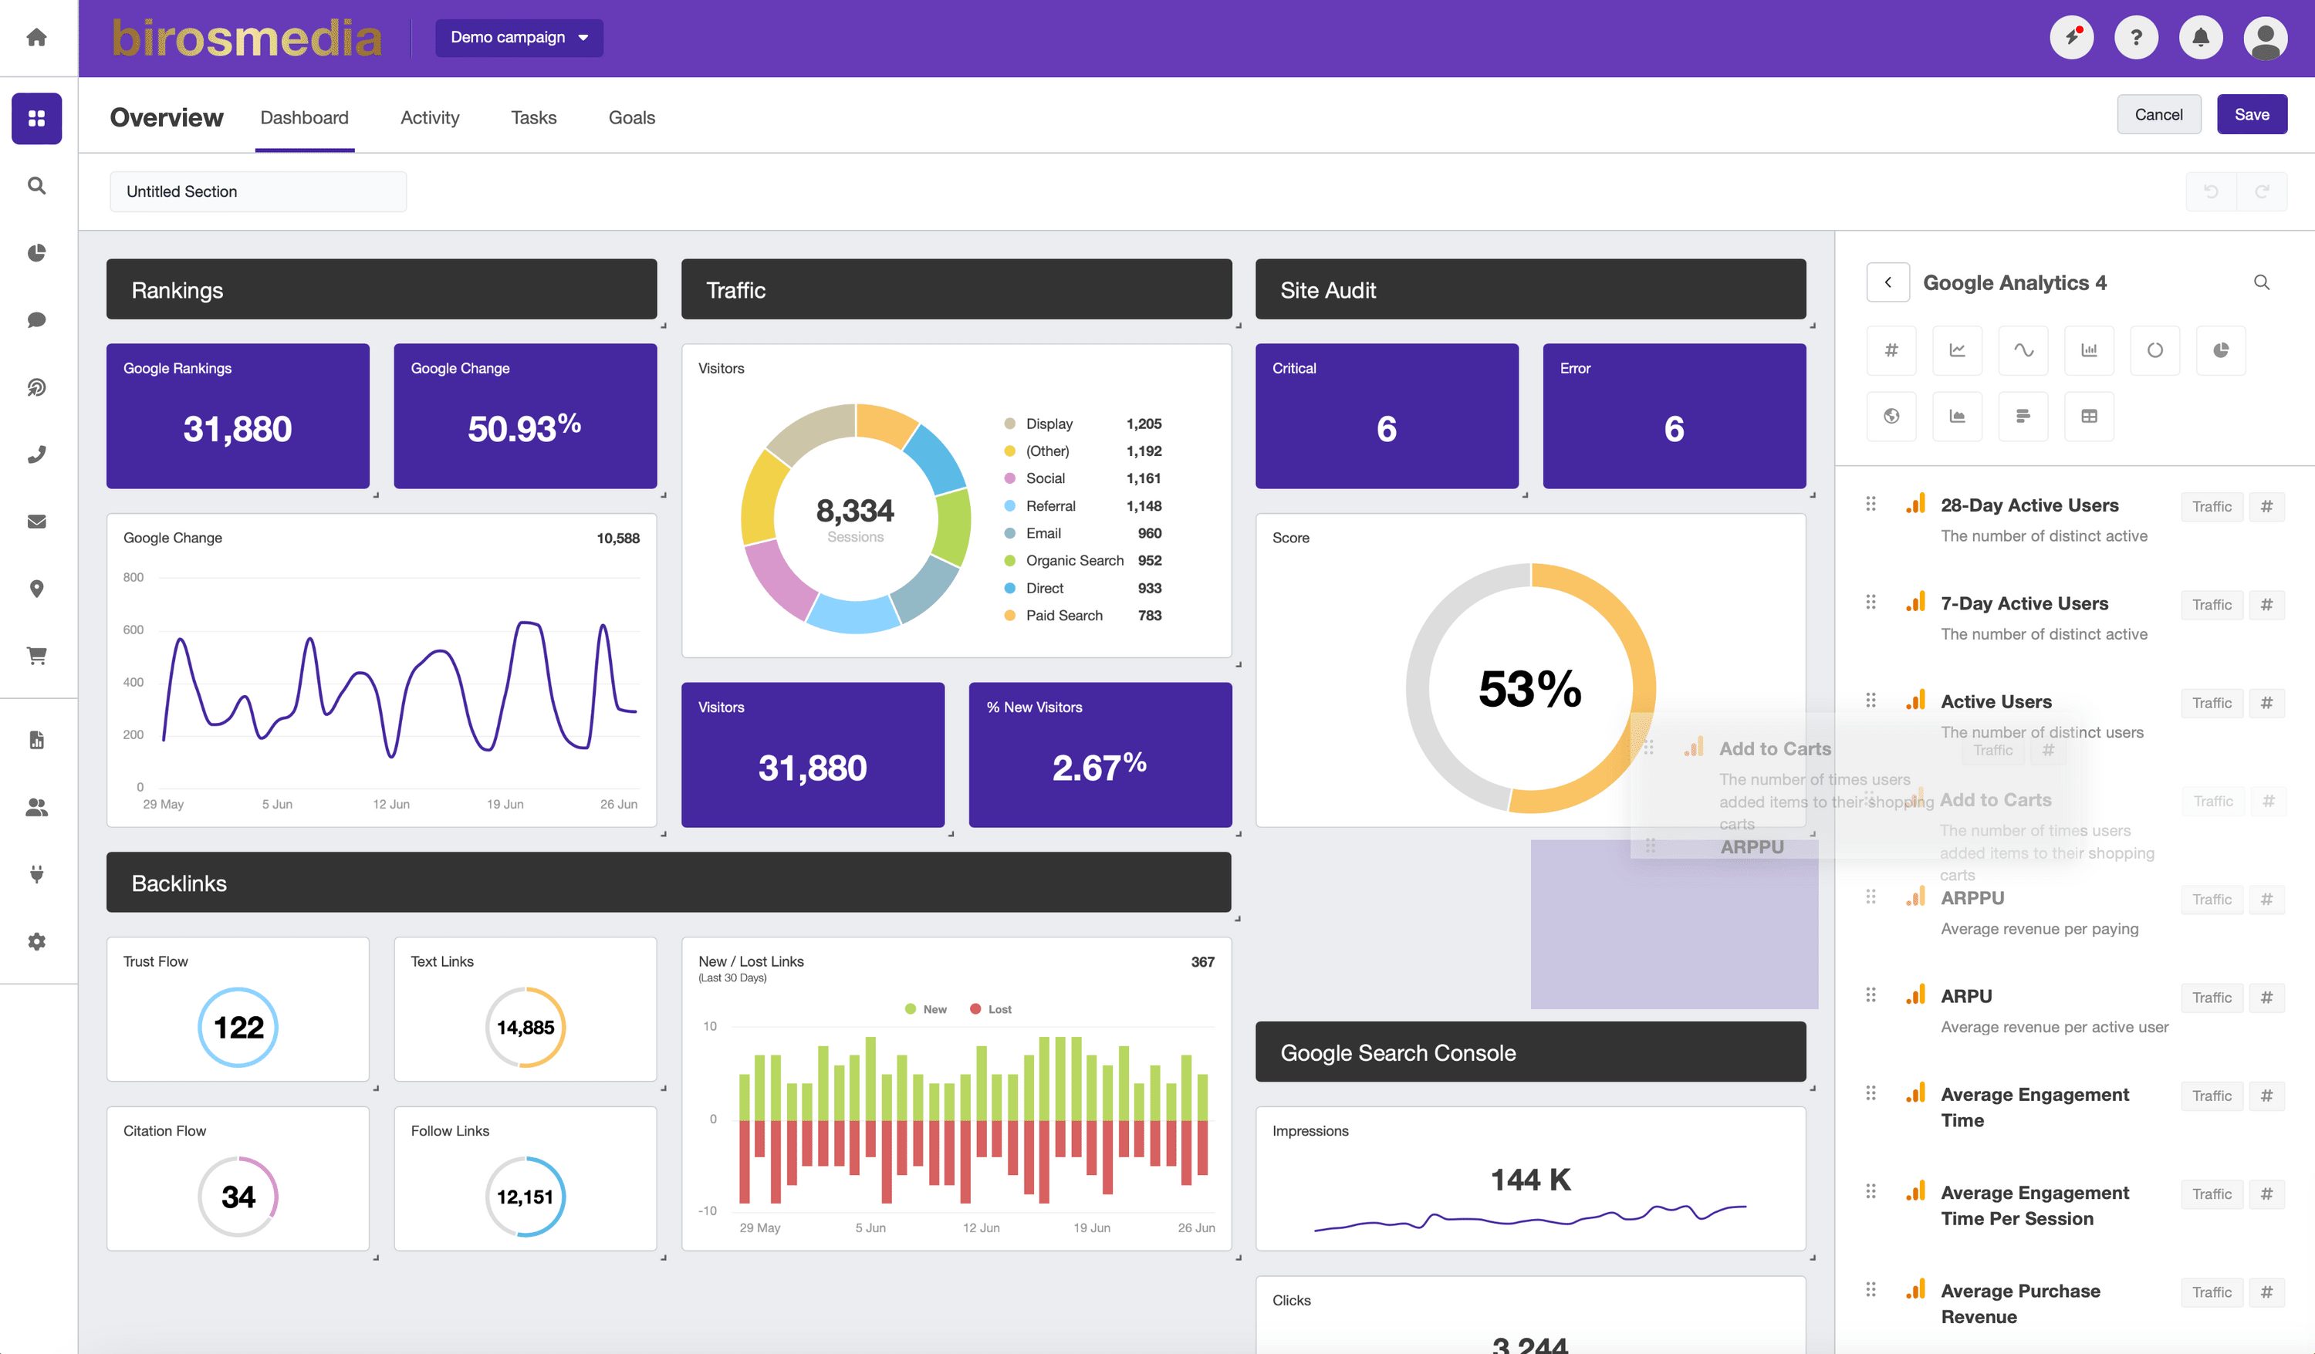Screen dimensions: 2315x1354
Task: Open the shopping cart sidebar icon
Action: coord(37,656)
